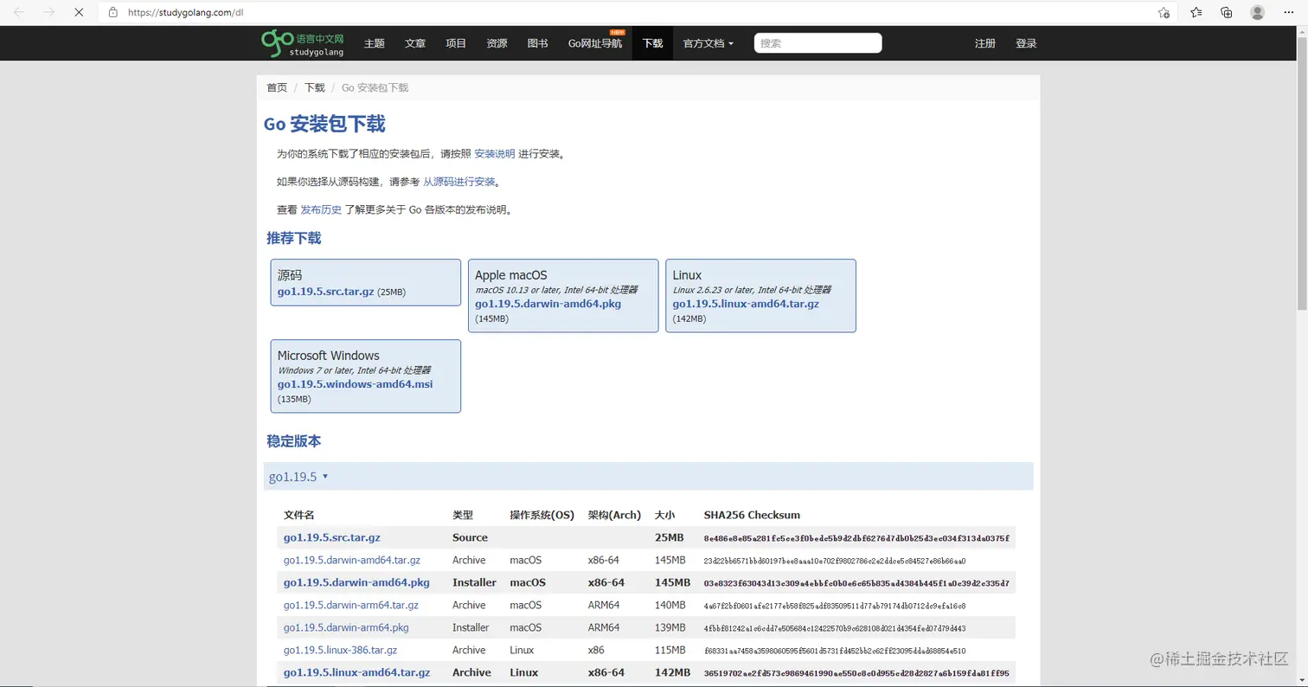This screenshot has height=687, width=1308.
Task: Download go1.19.5.windows-amd64.msi from the Microsoft Windows box
Action: click(x=355, y=384)
